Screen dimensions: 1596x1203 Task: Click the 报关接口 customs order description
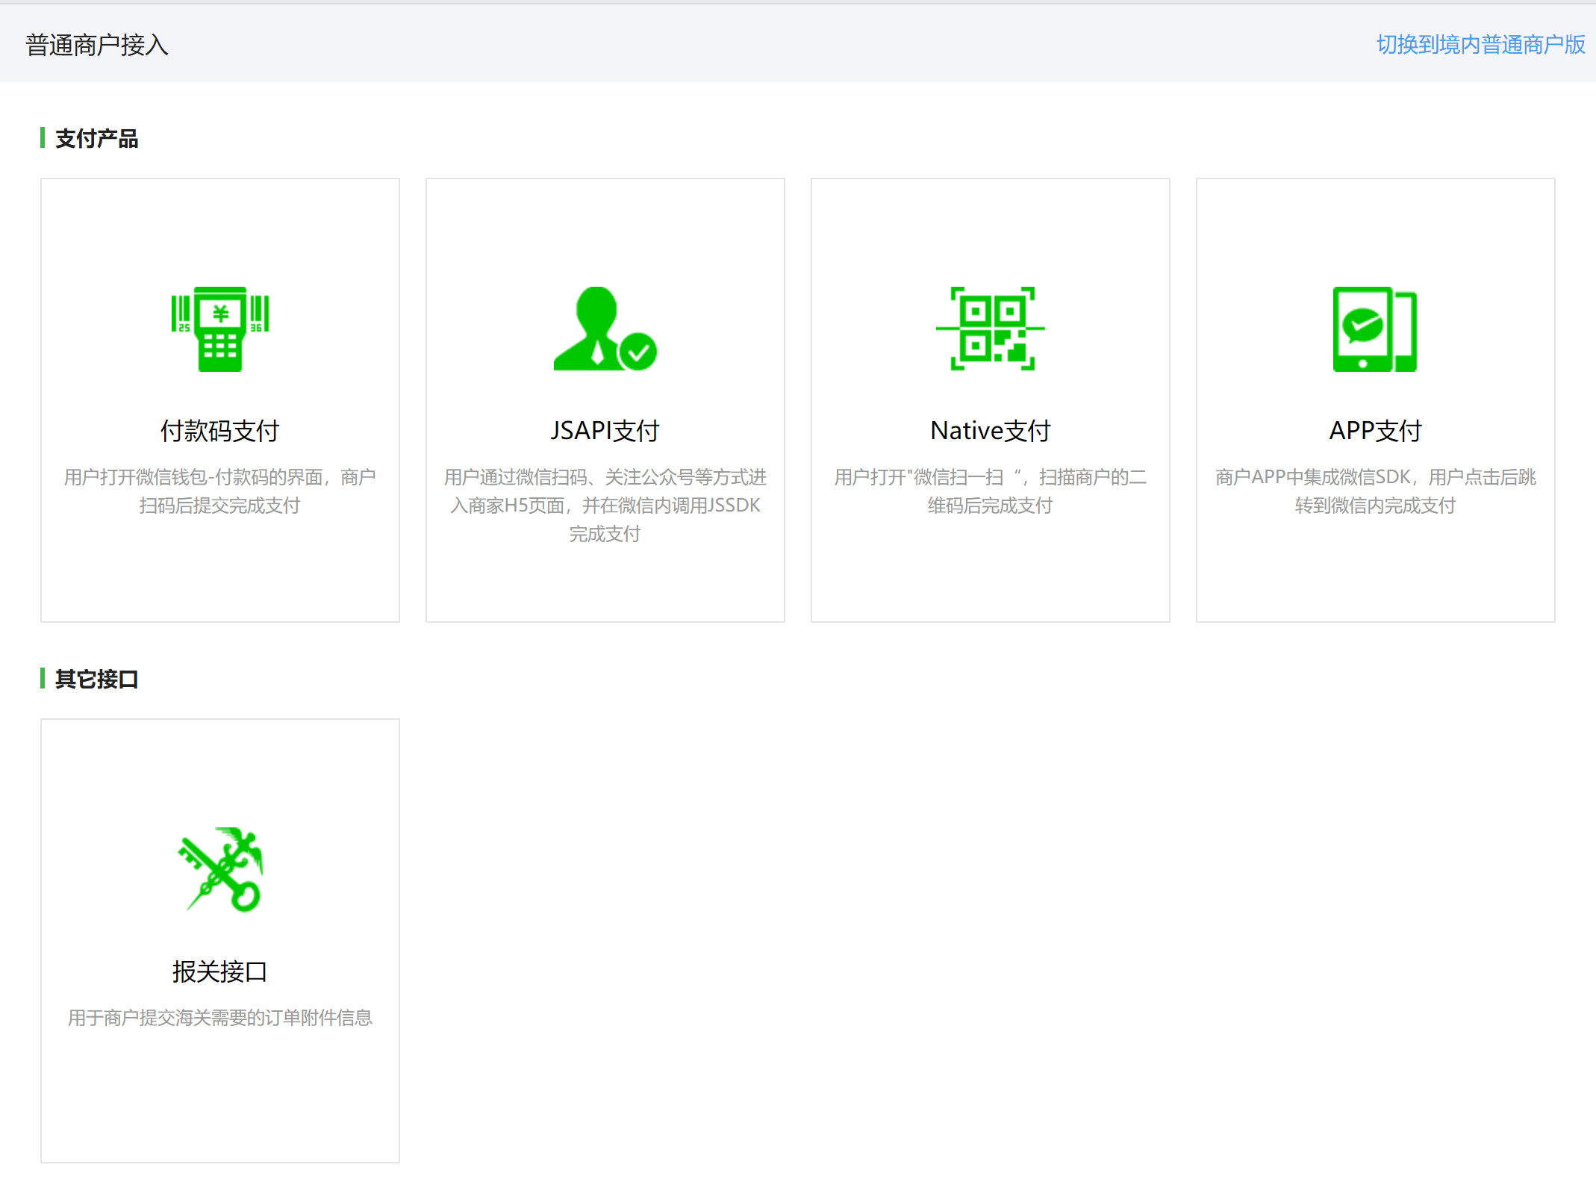(x=219, y=1018)
